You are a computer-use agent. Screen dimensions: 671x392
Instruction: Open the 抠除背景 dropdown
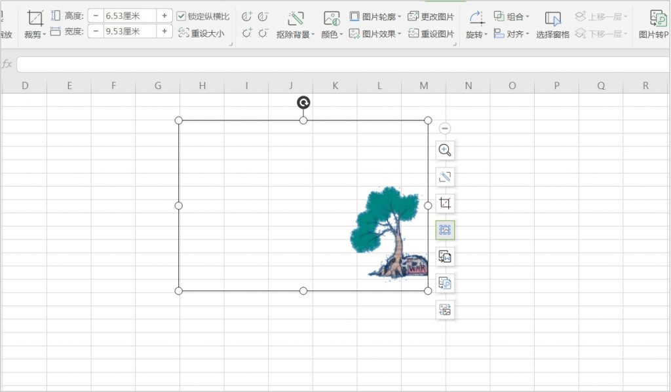[x=296, y=35]
